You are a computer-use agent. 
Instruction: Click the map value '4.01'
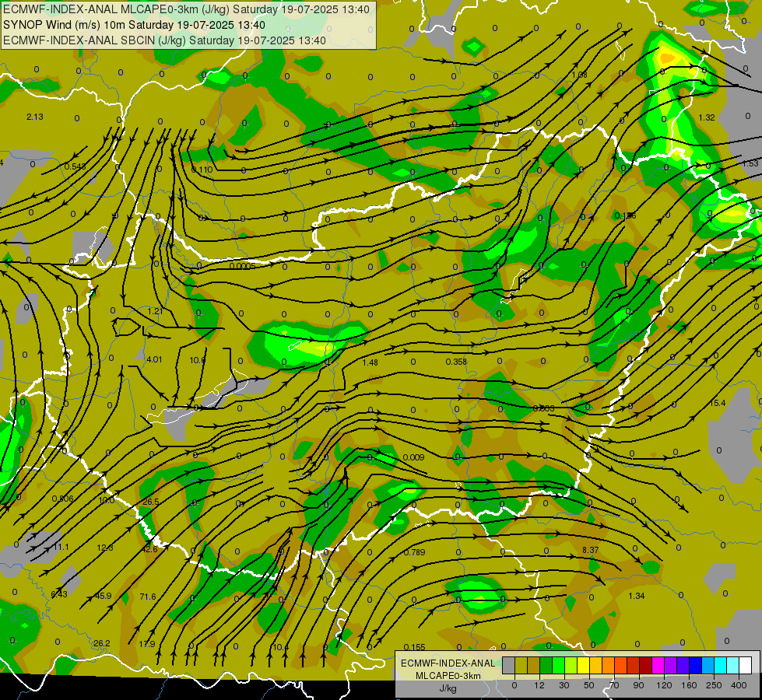click(154, 359)
